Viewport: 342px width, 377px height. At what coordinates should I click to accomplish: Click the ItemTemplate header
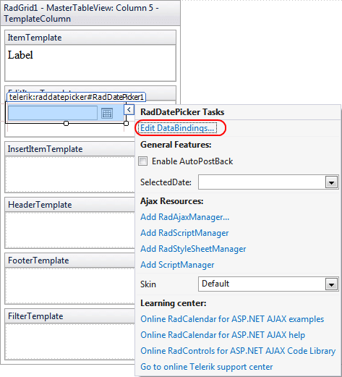point(90,38)
